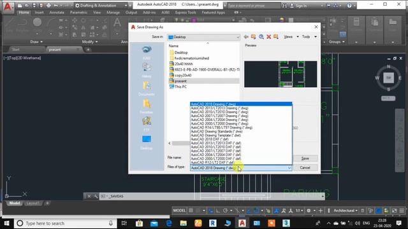Expand the Modify panel flyout

tap(90, 41)
